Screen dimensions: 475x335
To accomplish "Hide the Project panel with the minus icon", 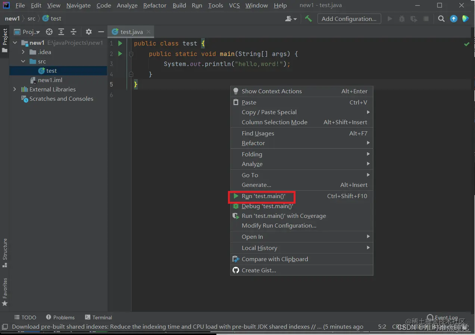I will pyautogui.click(x=101, y=32).
